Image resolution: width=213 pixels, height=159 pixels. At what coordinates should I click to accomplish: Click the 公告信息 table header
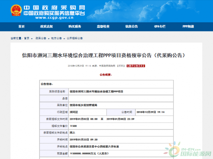point(47,84)
